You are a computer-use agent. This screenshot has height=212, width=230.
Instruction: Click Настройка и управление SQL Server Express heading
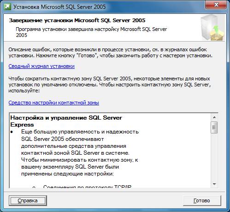click(x=66, y=121)
